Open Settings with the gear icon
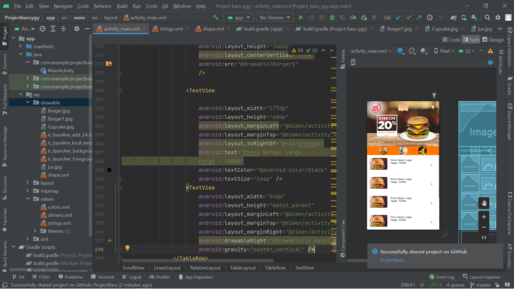The image size is (514, 289). 498,17
